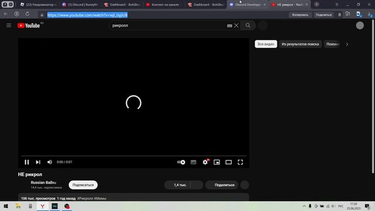Go to the YouTube home logo
The width and height of the screenshot is (375, 211).
[x=29, y=25]
